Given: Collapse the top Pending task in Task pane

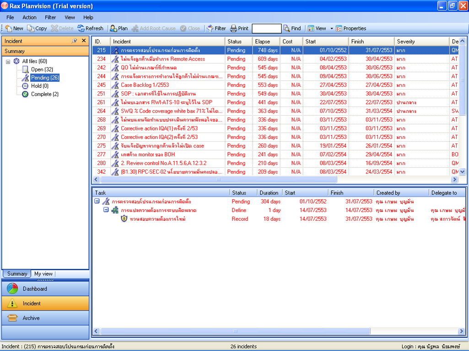Looking at the screenshot, I should (97, 201).
